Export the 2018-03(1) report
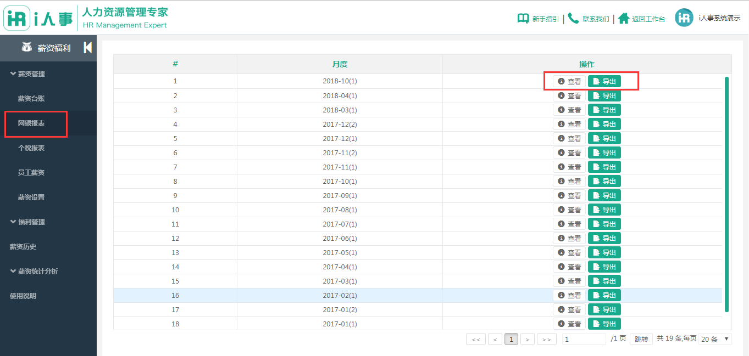 coord(604,110)
